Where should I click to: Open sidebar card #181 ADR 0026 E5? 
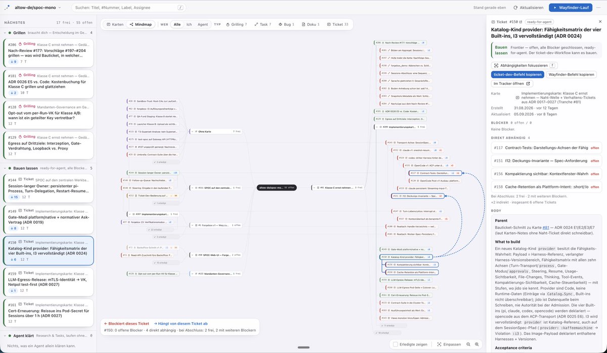48,84
